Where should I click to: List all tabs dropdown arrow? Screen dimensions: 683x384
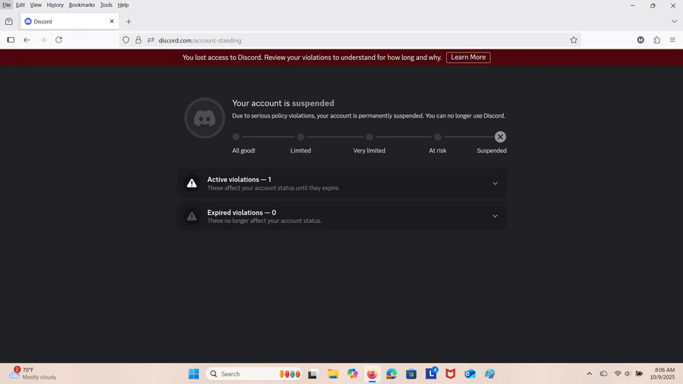[x=674, y=21]
